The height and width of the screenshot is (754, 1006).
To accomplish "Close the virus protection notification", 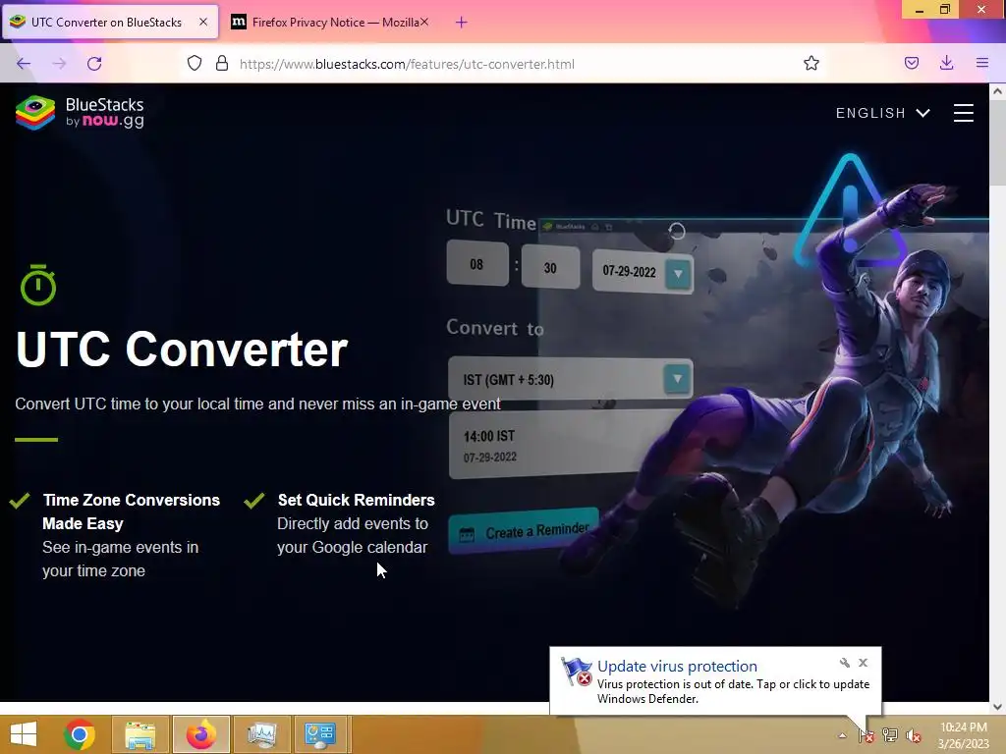I will 863,663.
